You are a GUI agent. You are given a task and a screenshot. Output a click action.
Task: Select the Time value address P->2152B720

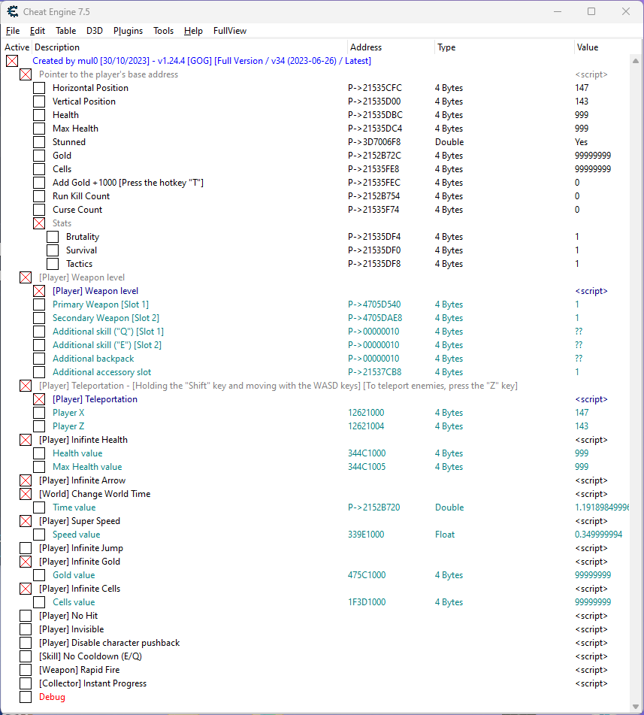(373, 507)
